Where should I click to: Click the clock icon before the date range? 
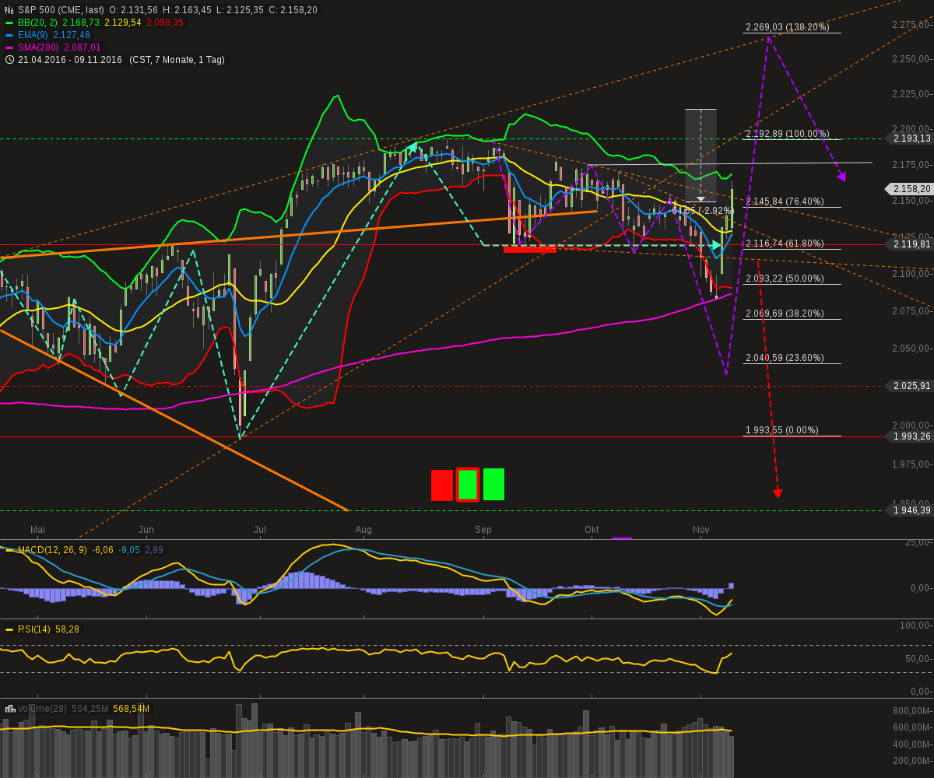[x=9, y=60]
